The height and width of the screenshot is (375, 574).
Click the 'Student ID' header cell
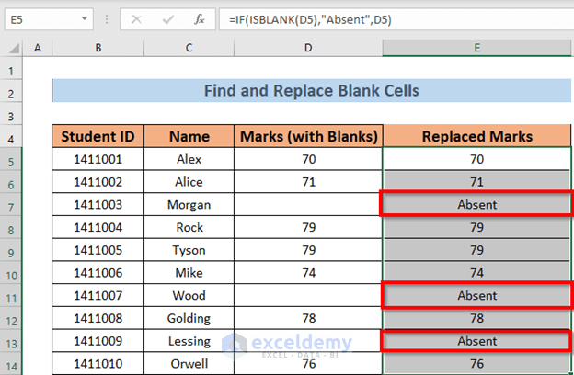point(98,136)
